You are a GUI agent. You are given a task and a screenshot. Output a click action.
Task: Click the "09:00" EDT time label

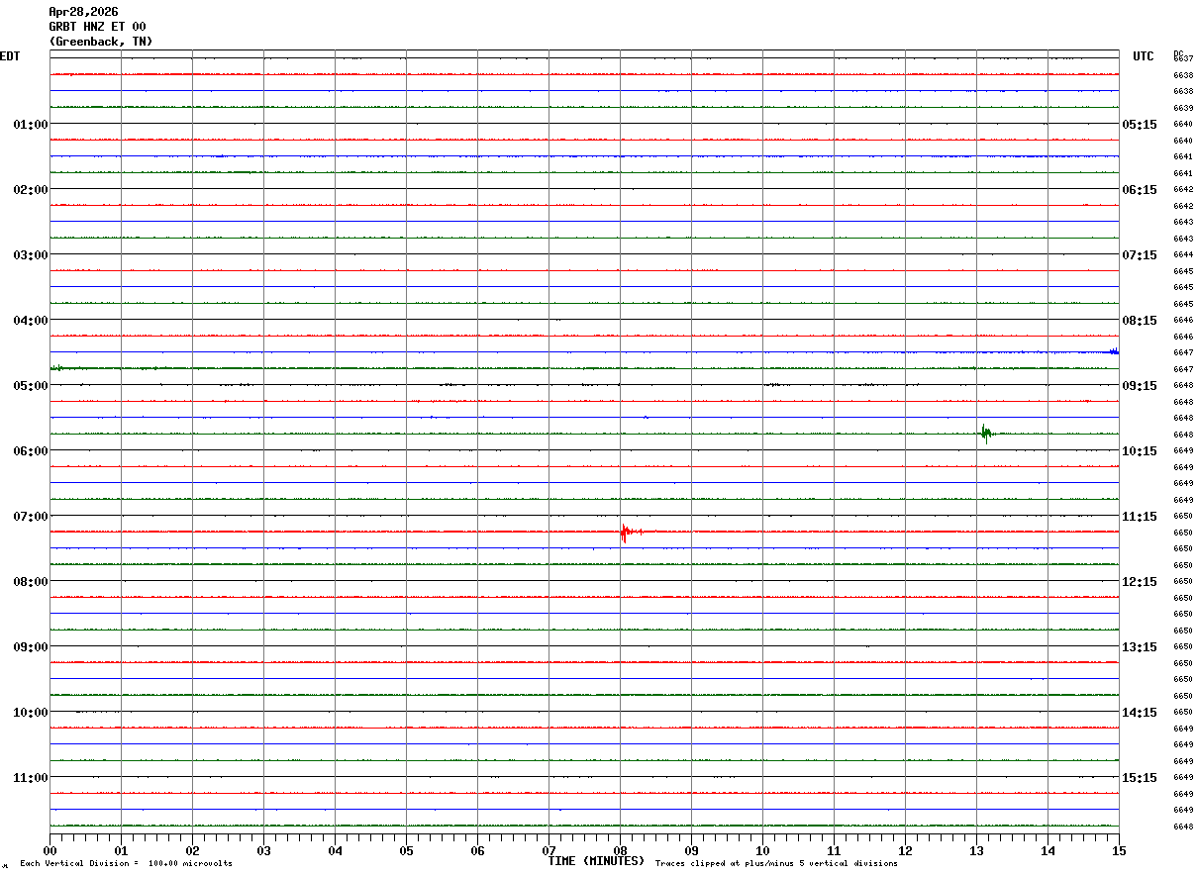click(x=31, y=647)
